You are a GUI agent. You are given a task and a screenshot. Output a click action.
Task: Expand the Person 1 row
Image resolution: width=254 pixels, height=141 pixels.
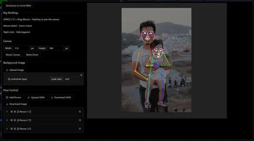(7, 112)
